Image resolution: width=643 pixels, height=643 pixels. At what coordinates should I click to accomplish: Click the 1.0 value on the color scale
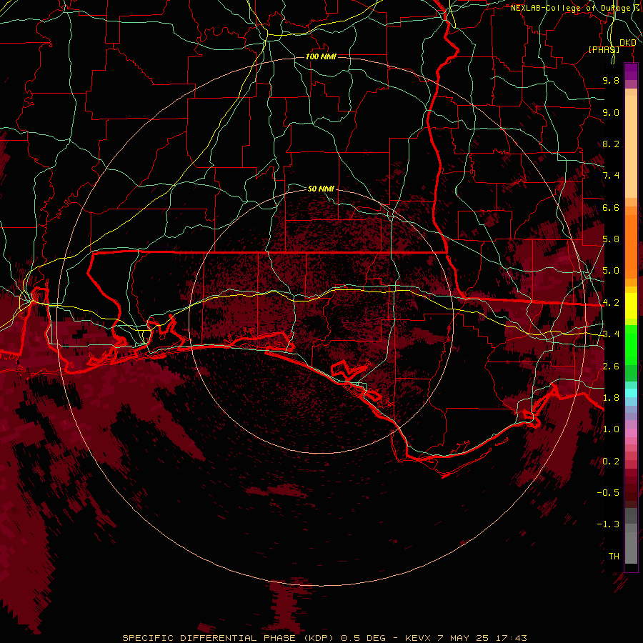tap(611, 429)
